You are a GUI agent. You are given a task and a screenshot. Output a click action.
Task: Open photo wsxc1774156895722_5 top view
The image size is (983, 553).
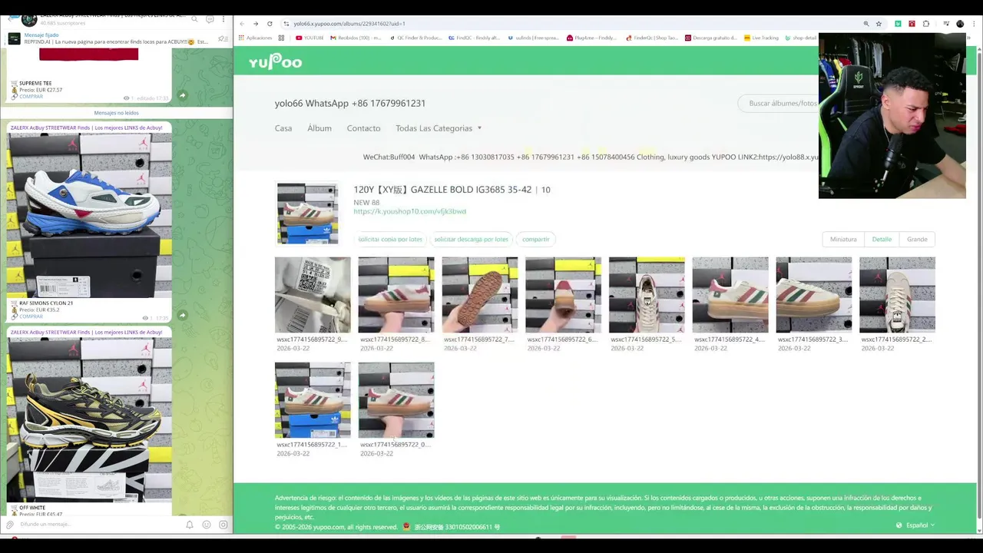click(647, 295)
